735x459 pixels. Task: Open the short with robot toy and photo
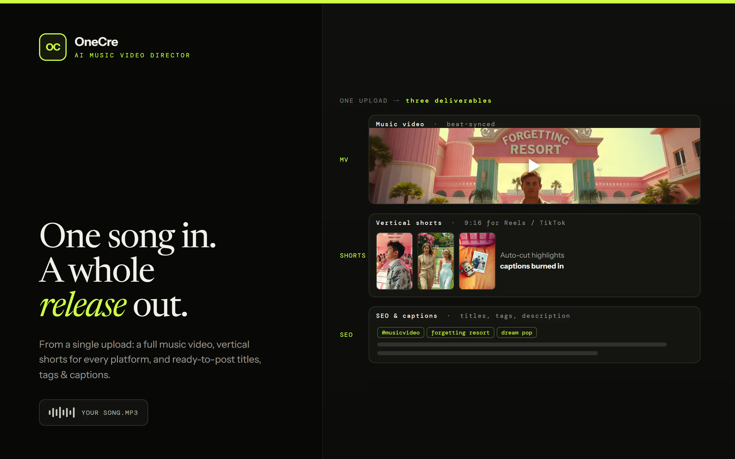pos(477,261)
